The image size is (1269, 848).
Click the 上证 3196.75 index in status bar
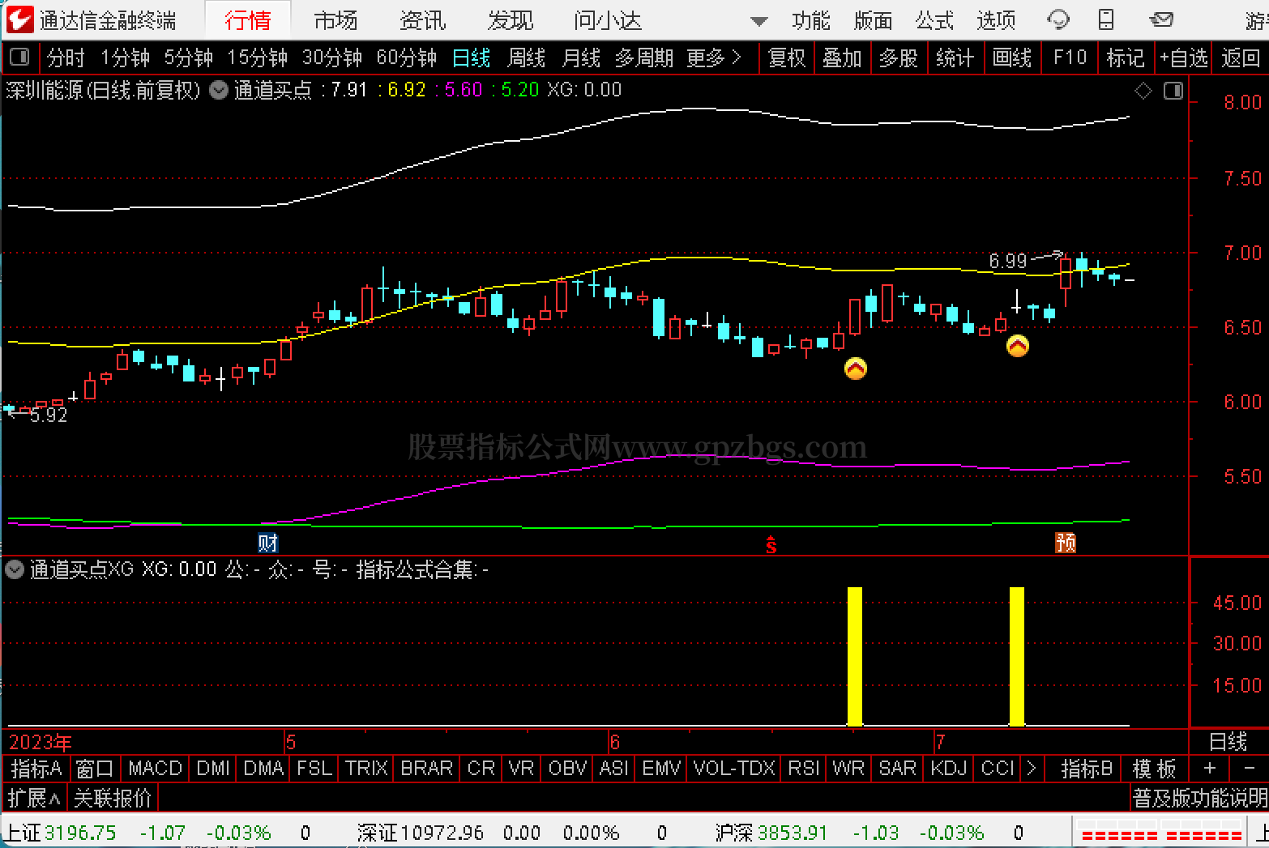(x=61, y=832)
